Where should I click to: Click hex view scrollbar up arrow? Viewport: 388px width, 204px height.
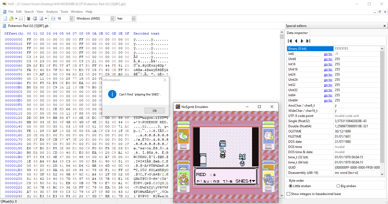pyautogui.click(x=282, y=32)
